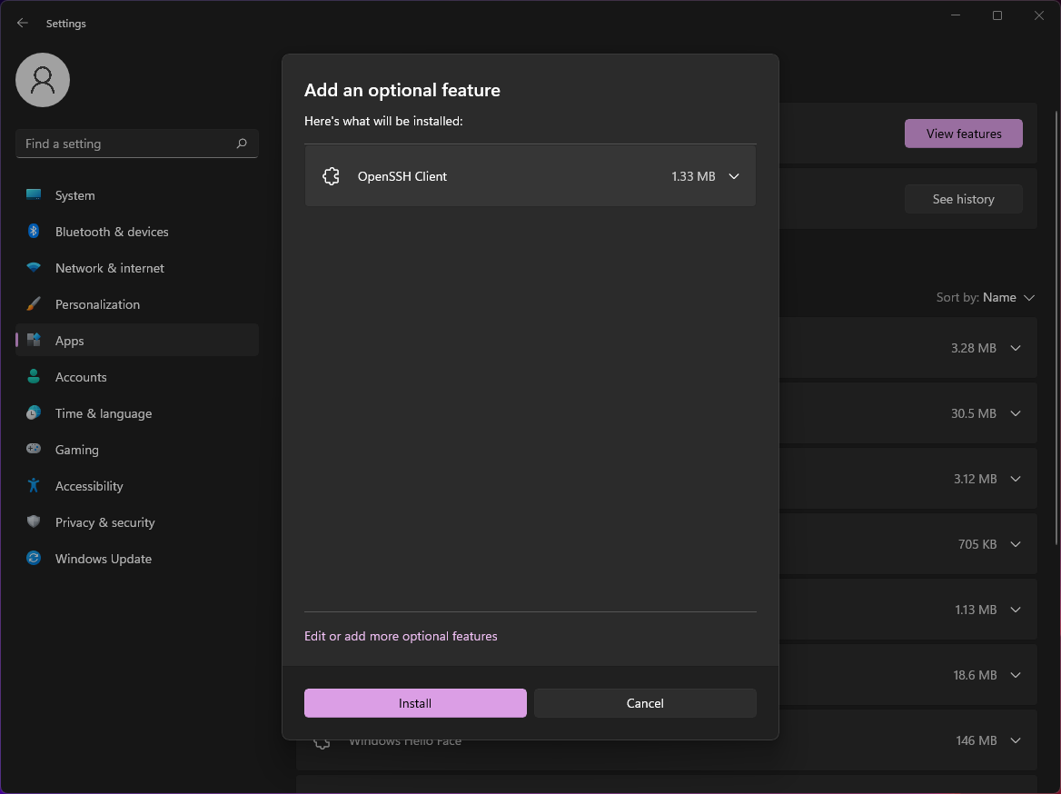The height and width of the screenshot is (794, 1061).
Task: Click the Personalization paintbrush icon
Action: tap(33, 304)
